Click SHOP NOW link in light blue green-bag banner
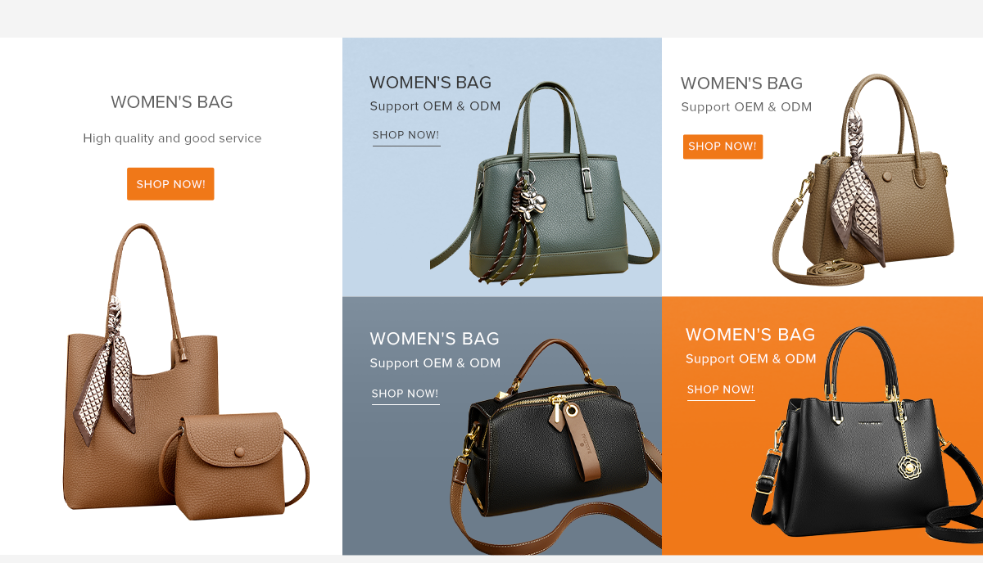Viewport: 983px width, 563px height. click(406, 136)
